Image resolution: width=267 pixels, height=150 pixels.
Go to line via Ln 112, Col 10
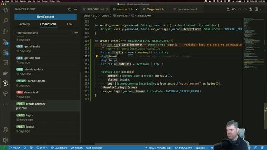pos(184,148)
